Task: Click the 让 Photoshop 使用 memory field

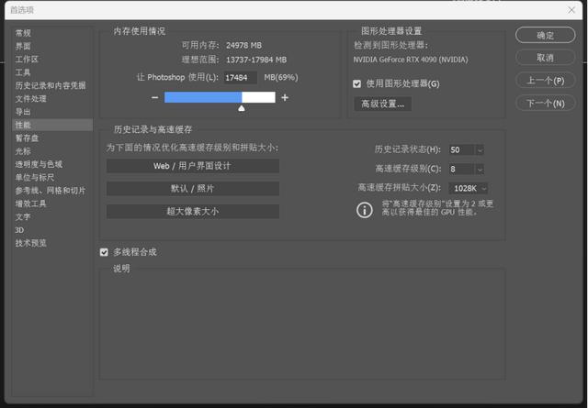Action: point(241,78)
